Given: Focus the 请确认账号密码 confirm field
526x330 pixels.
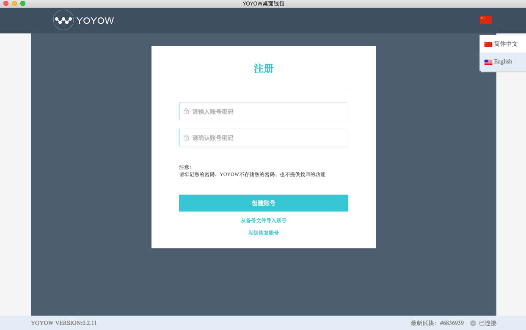Looking at the screenshot, I should click(x=264, y=137).
